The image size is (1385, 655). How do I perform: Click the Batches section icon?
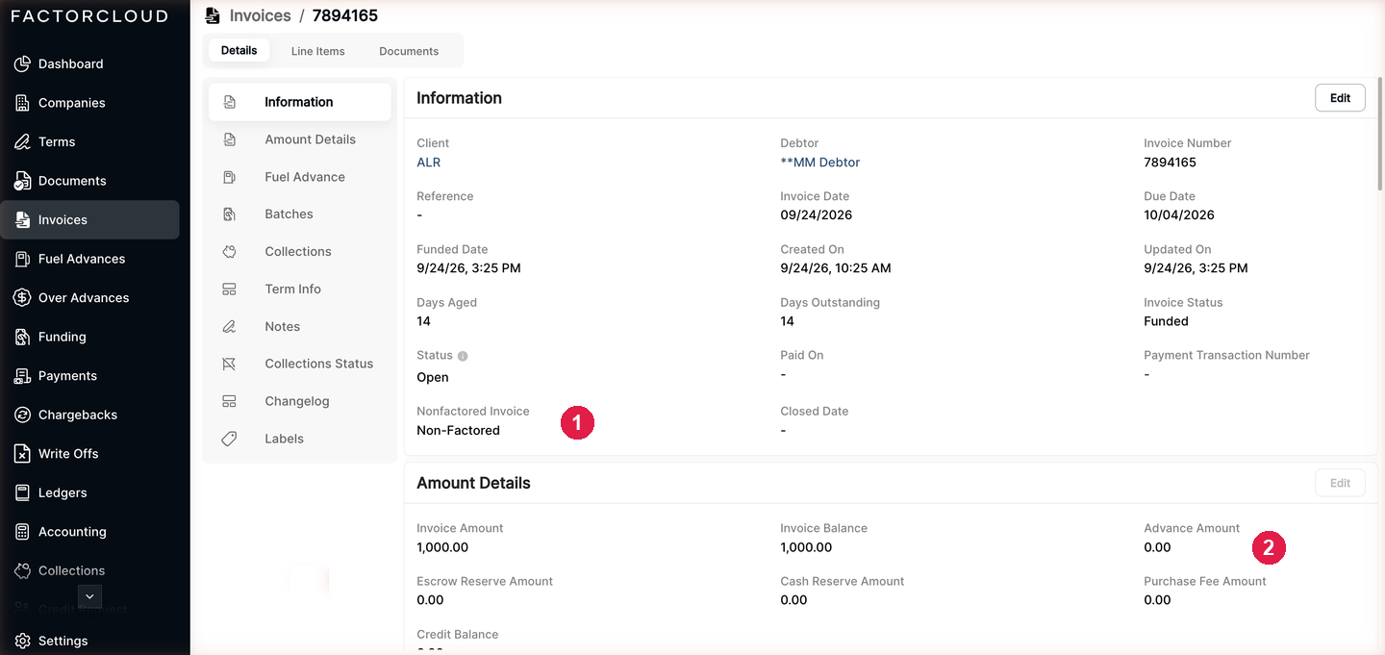229,214
